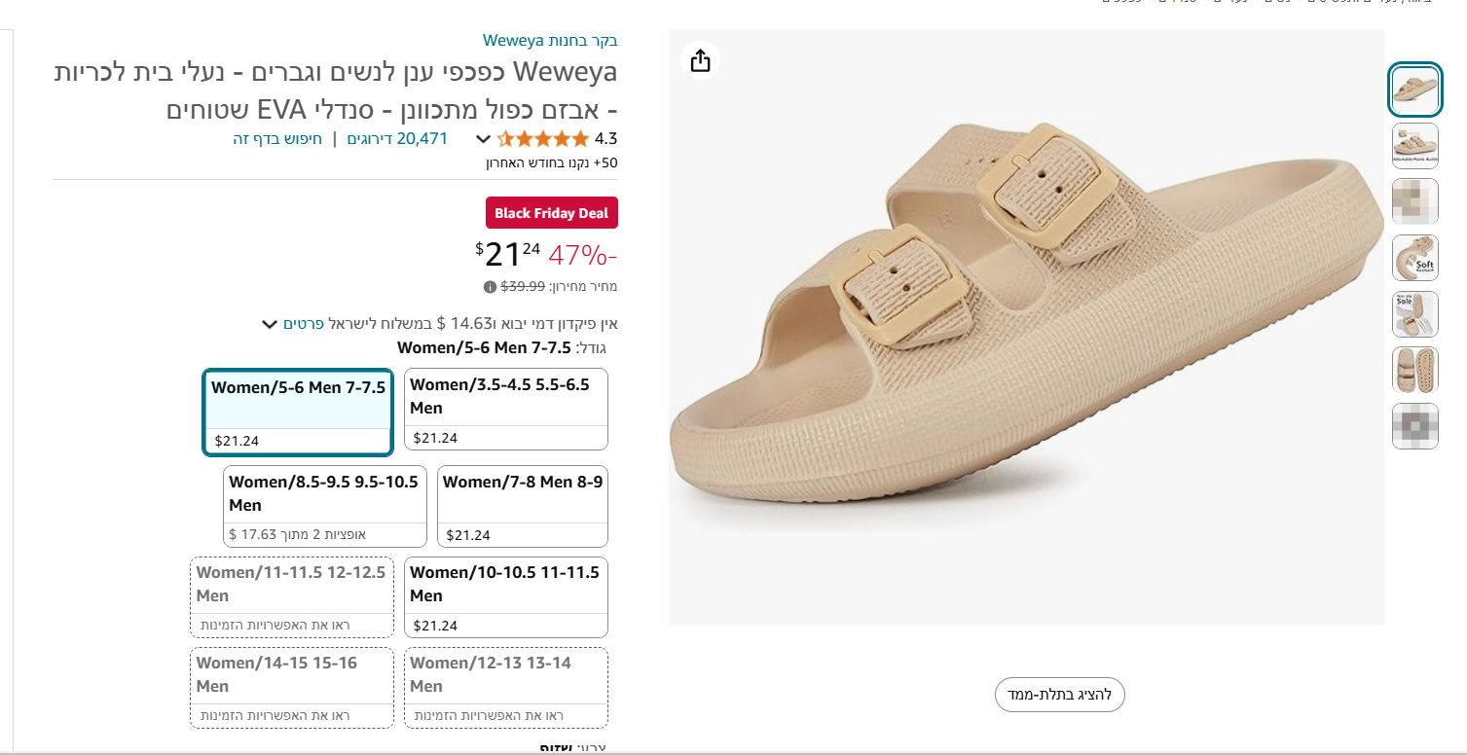Select unavailable size Women/12-13 13-14 Men
Screen dimensions: 1467x755
506,687
